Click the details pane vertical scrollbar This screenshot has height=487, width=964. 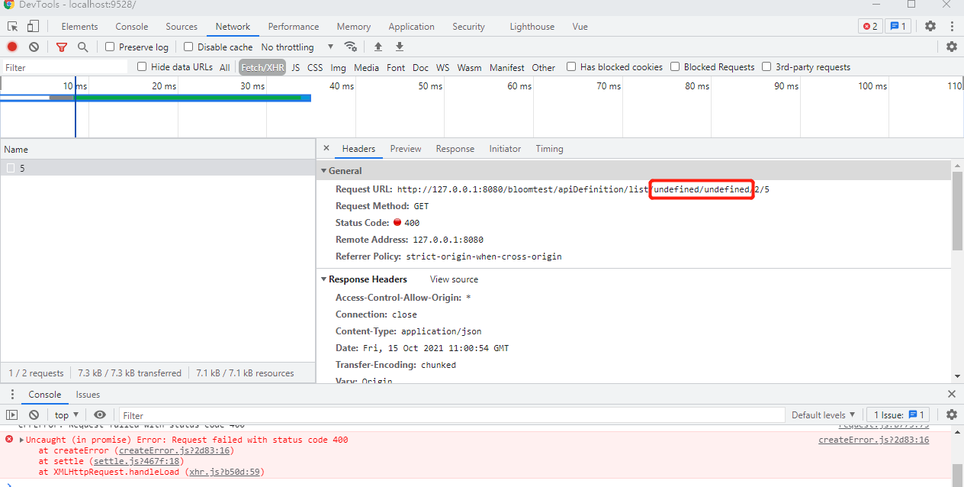click(x=958, y=211)
